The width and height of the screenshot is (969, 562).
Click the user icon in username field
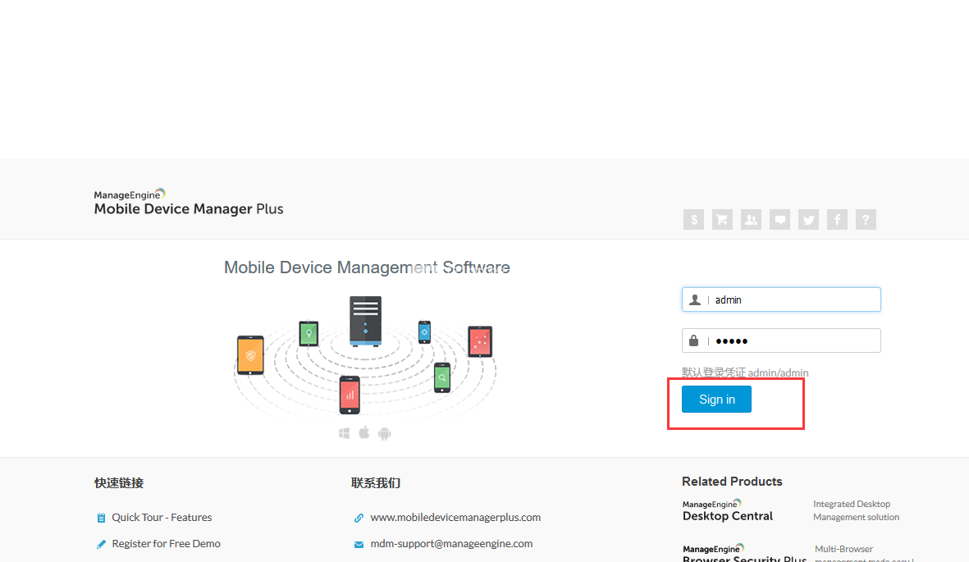point(695,299)
